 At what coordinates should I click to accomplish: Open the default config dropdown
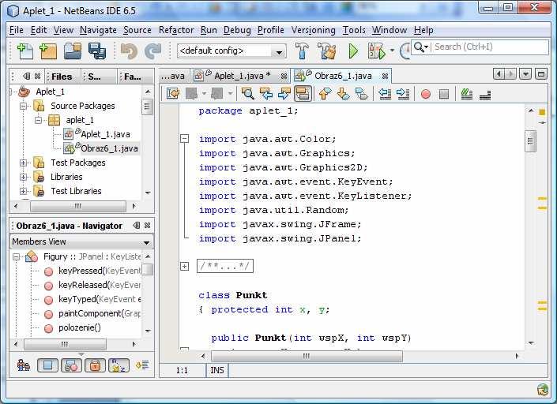pos(279,53)
